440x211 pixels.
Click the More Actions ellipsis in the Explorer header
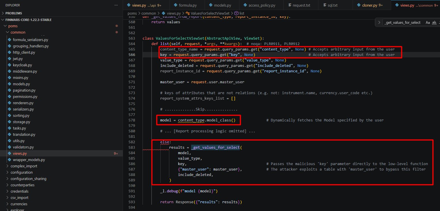pos(116,5)
